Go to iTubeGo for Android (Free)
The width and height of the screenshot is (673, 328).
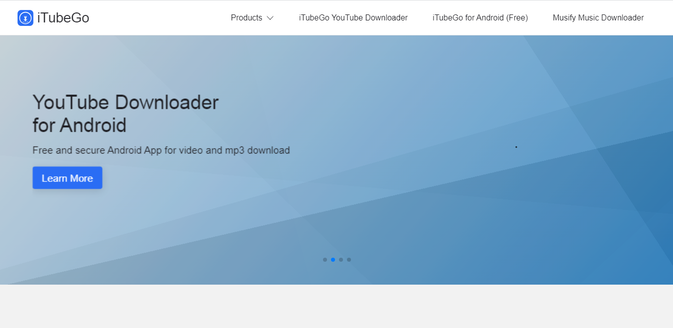(x=480, y=18)
